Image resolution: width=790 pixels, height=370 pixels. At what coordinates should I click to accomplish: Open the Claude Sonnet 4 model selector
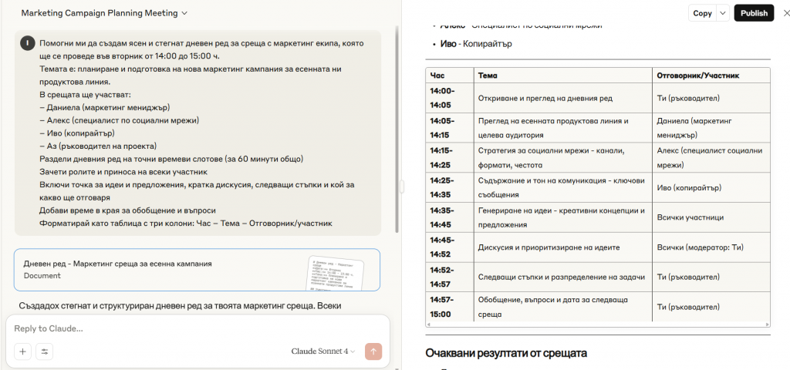click(323, 351)
